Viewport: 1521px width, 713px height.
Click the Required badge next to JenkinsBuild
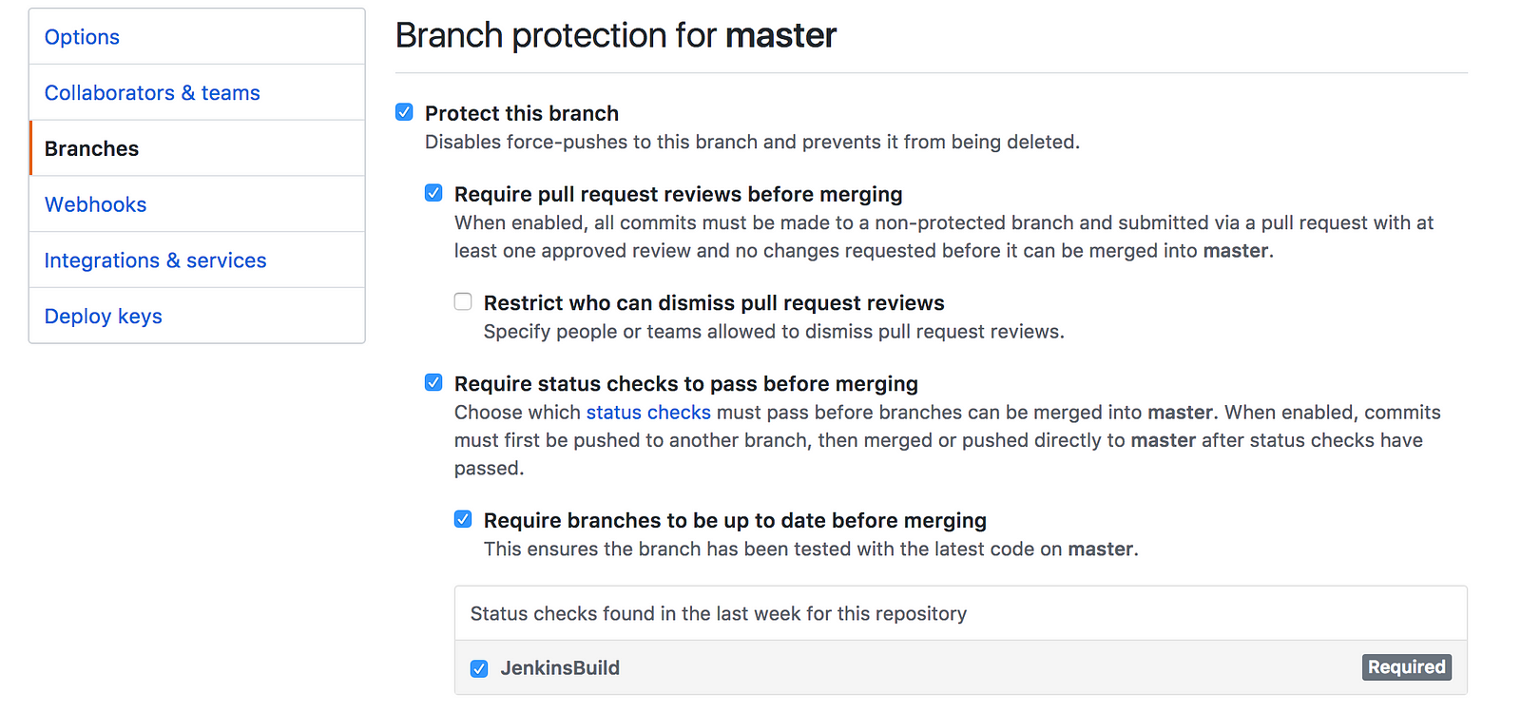(x=1407, y=667)
